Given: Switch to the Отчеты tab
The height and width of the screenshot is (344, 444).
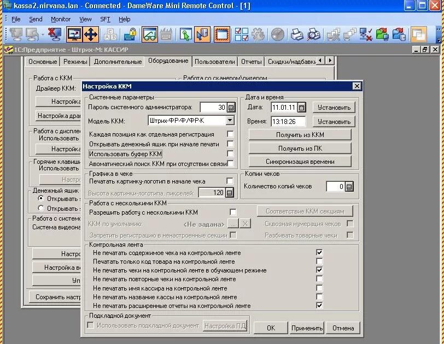Looking at the screenshot, I should (252, 62).
